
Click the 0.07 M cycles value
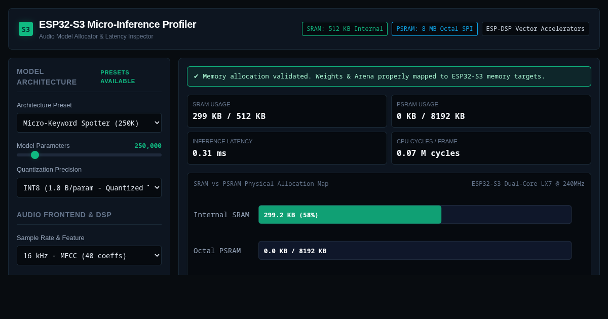[x=428, y=153]
